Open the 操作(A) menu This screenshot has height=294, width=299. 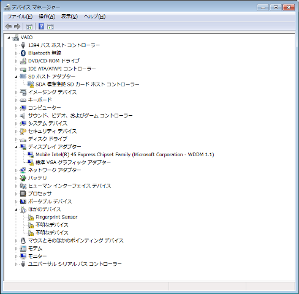tap(47, 17)
